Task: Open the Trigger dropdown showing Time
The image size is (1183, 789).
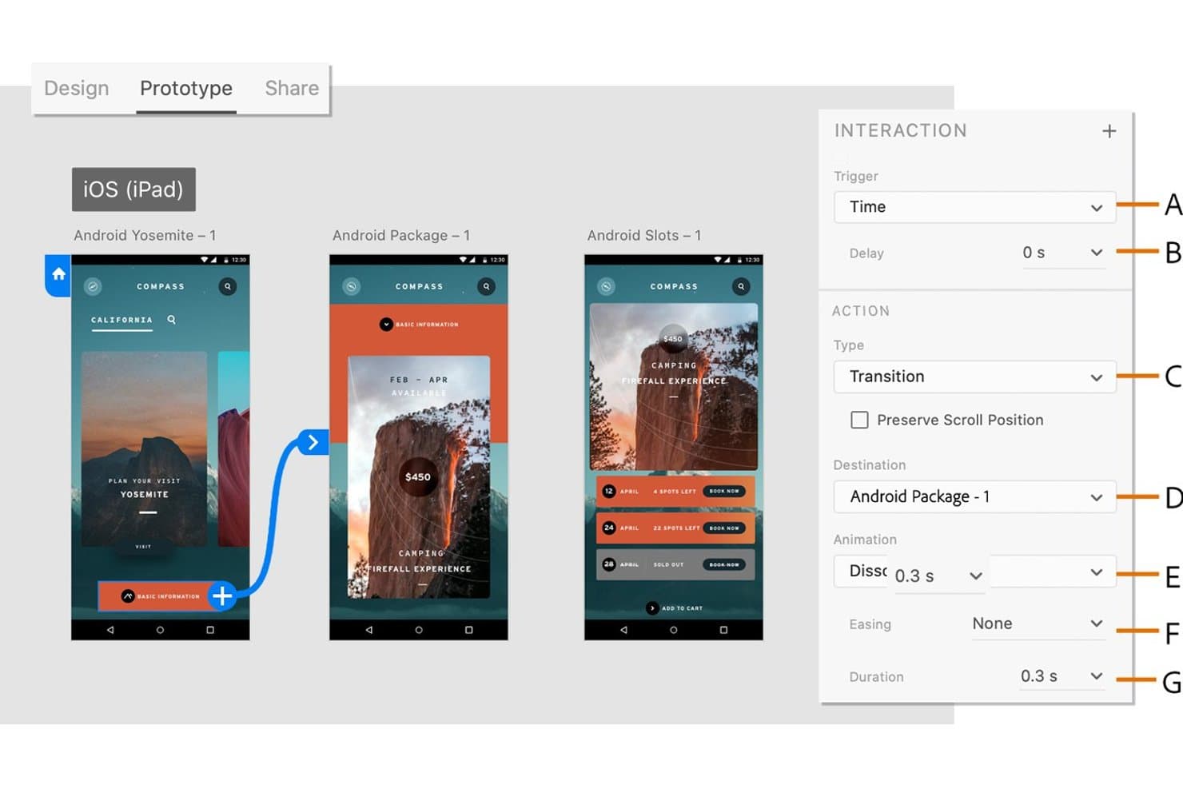Action: pyautogui.click(x=974, y=207)
